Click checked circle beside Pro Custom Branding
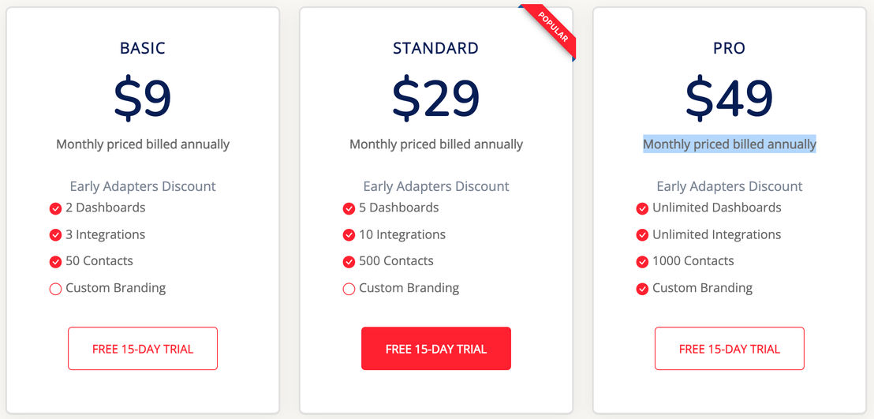This screenshot has height=419, width=874. tap(642, 289)
